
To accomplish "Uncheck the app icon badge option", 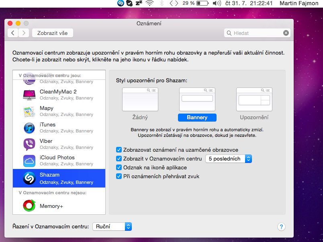I will (119, 167).
